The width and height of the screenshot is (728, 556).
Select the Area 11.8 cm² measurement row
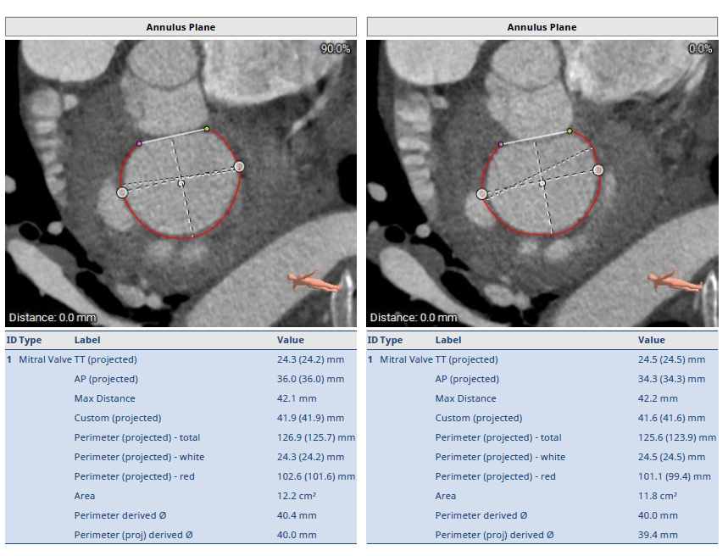click(x=542, y=496)
